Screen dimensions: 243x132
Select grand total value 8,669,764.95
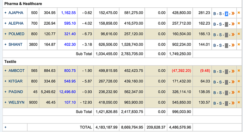click(132, 127)
